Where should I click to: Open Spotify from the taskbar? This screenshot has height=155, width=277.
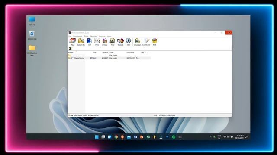174,137
